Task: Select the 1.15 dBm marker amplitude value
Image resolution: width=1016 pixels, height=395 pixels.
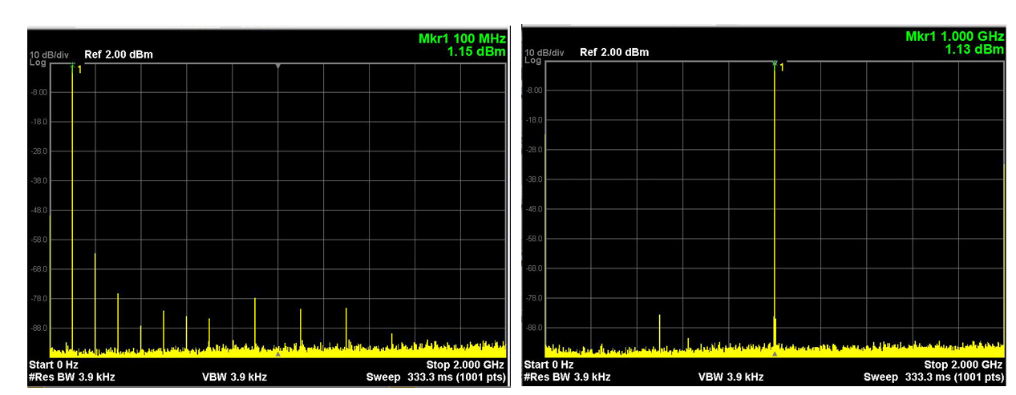Action: pyautogui.click(x=476, y=52)
